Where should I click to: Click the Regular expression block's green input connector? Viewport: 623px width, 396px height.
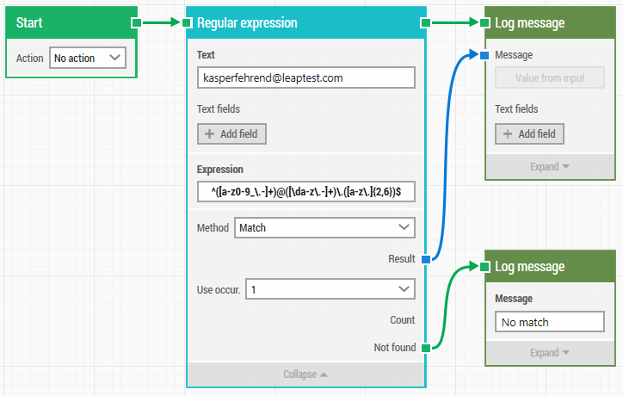pyautogui.click(x=188, y=23)
